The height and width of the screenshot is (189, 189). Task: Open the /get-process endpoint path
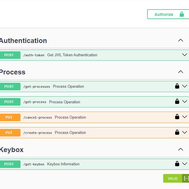click(x=35, y=102)
